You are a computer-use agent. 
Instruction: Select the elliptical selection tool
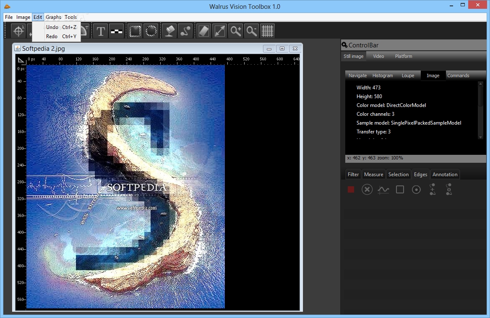point(151,31)
